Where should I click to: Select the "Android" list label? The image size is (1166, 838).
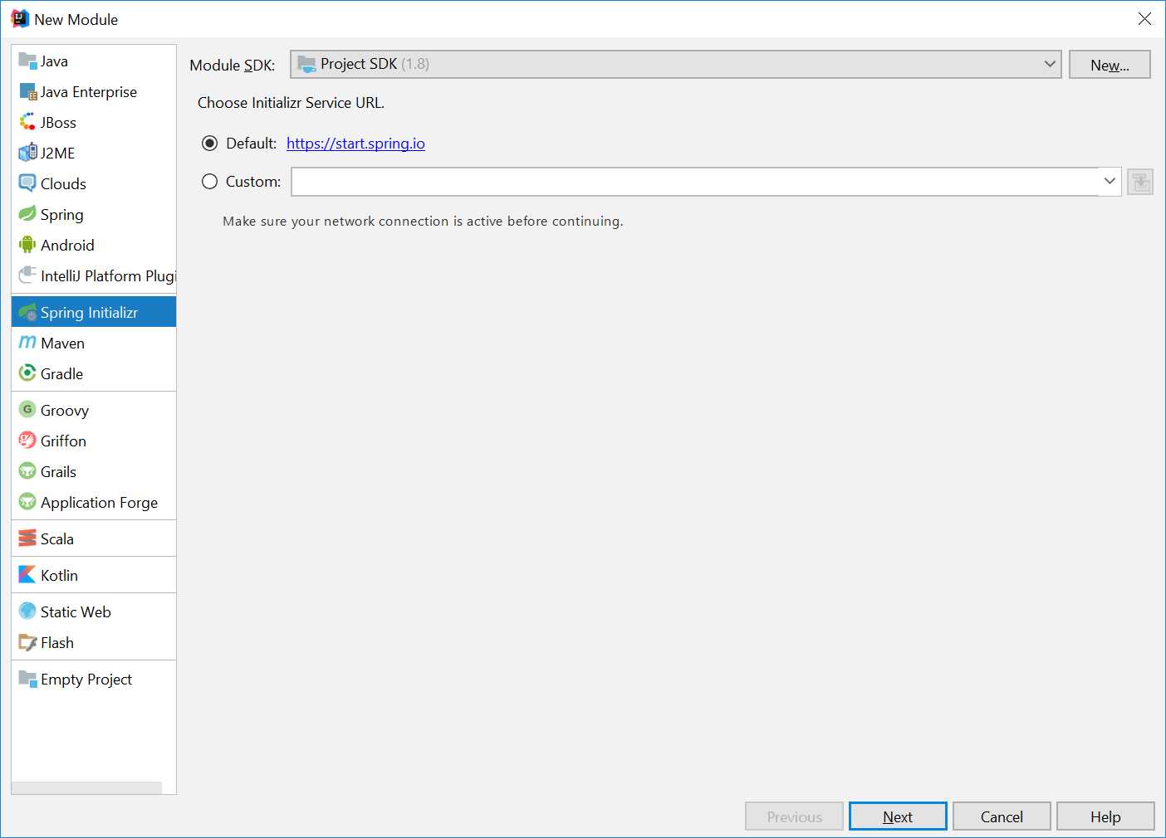[67, 246]
